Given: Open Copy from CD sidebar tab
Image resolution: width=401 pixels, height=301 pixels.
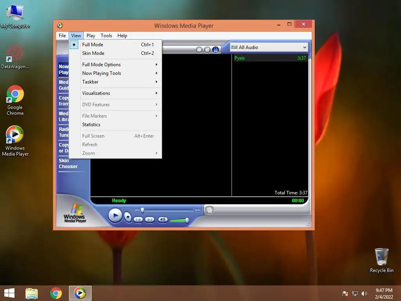Looking at the screenshot, I should pyautogui.click(x=63, y=101).
